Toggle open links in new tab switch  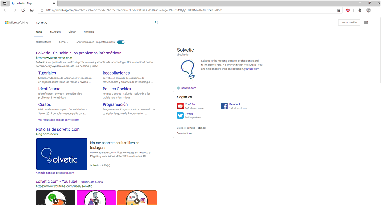(x=121, y=42)
